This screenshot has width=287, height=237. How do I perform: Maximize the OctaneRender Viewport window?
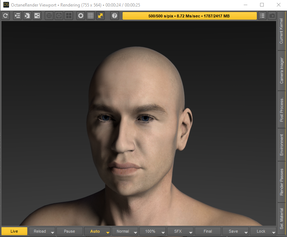click(x=262, y=5)
